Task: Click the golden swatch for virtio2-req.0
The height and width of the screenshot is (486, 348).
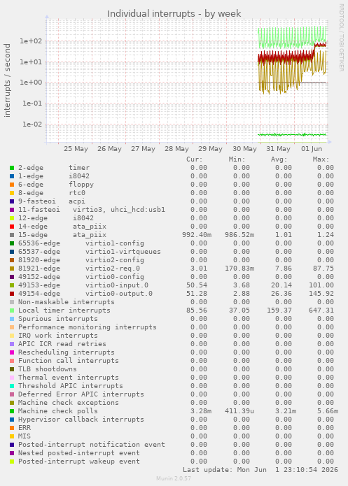Action: 12,269
